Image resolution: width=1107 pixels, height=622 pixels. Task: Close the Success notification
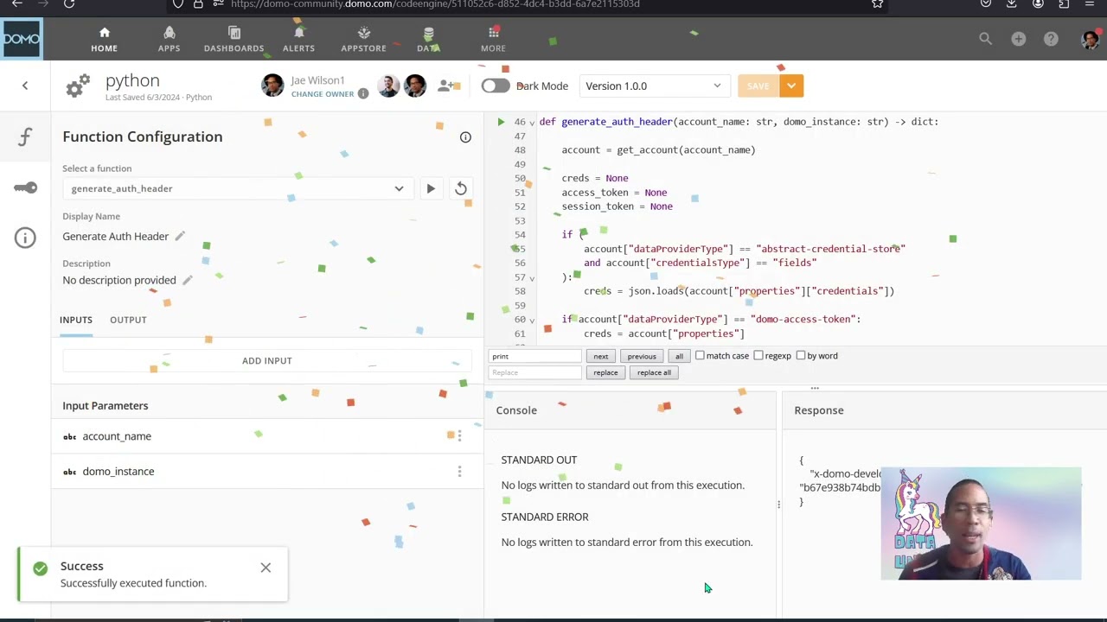pos(266,568)
